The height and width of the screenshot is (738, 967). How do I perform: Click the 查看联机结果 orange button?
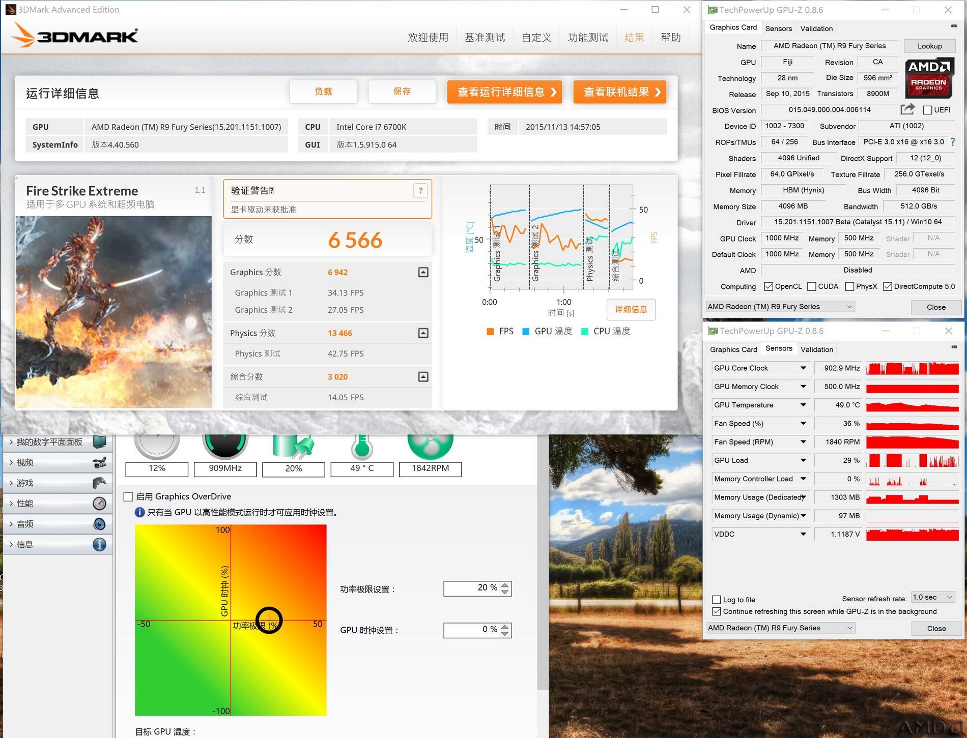tap(620, 92)
